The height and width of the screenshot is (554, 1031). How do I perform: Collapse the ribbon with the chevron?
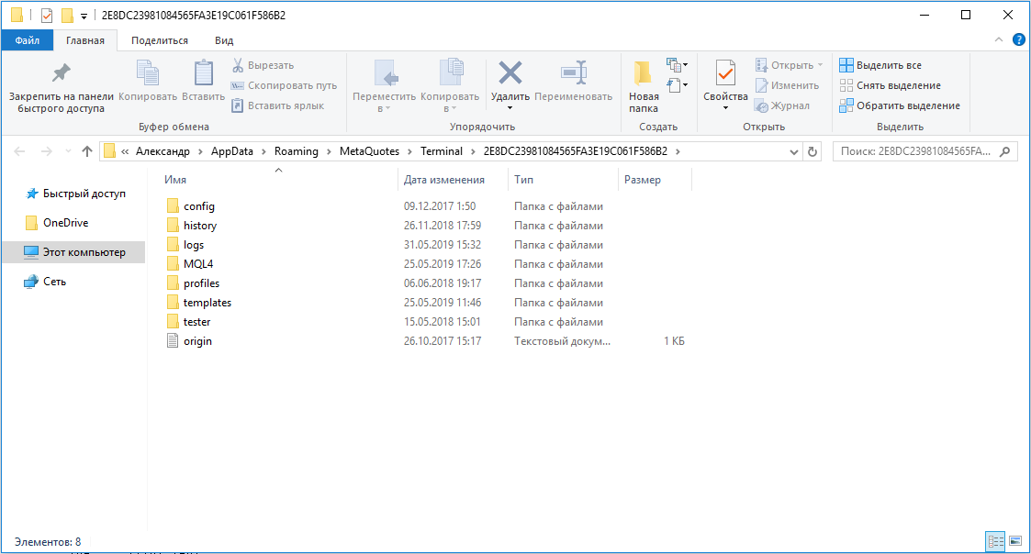click(x=1000, y=39)
